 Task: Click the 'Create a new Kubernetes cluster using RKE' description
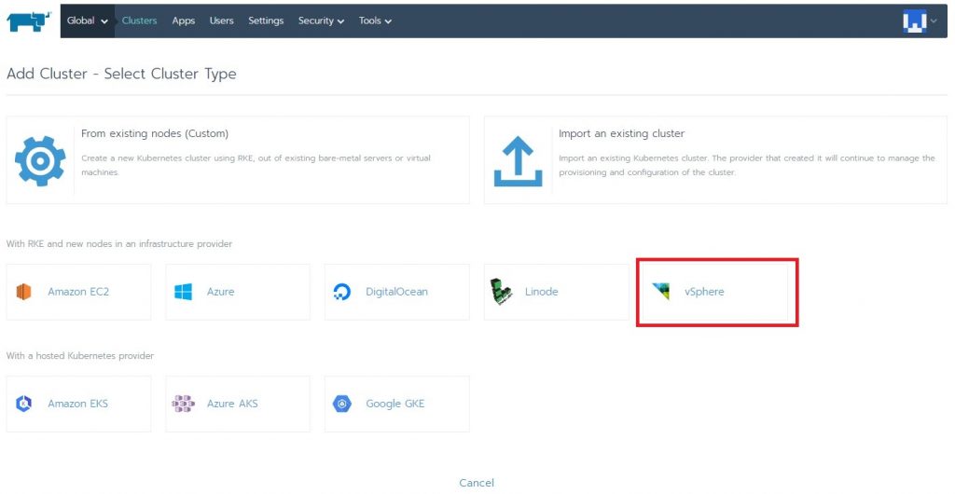[256, 165]
